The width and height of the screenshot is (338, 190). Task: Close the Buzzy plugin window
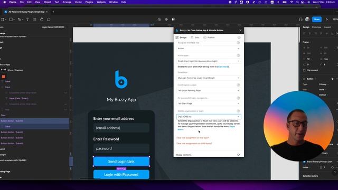(240, 31)
